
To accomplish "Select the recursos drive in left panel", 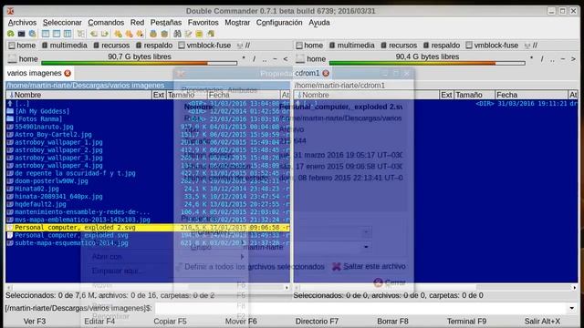I will [x=111, y=46].
